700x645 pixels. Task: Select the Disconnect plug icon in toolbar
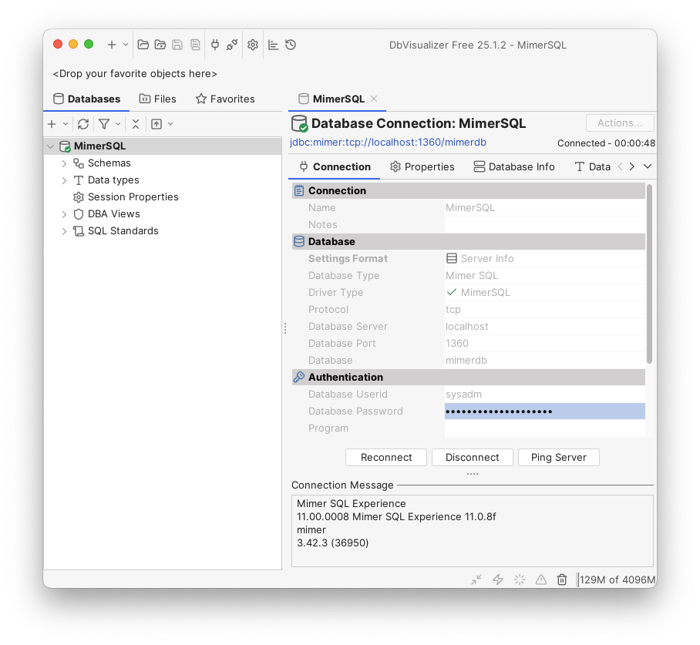(x=232, y=44)
